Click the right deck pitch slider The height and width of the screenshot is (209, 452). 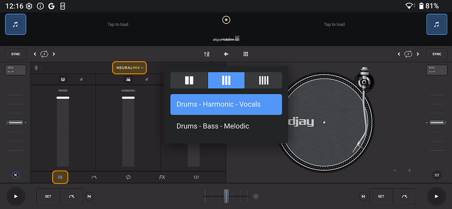tap(437, 123)
